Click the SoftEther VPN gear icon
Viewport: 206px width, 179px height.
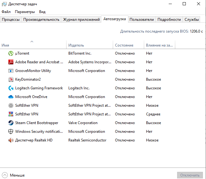click(11, 105)
